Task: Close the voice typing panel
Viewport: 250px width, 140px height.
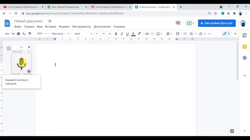Action: tap(29, 47)
